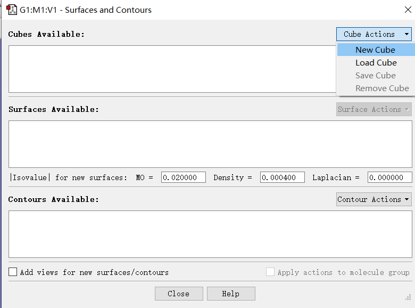Screen dimensions: 415x308
Task: Click inside the Cubes Available list
Action: (x=172, y=69)
